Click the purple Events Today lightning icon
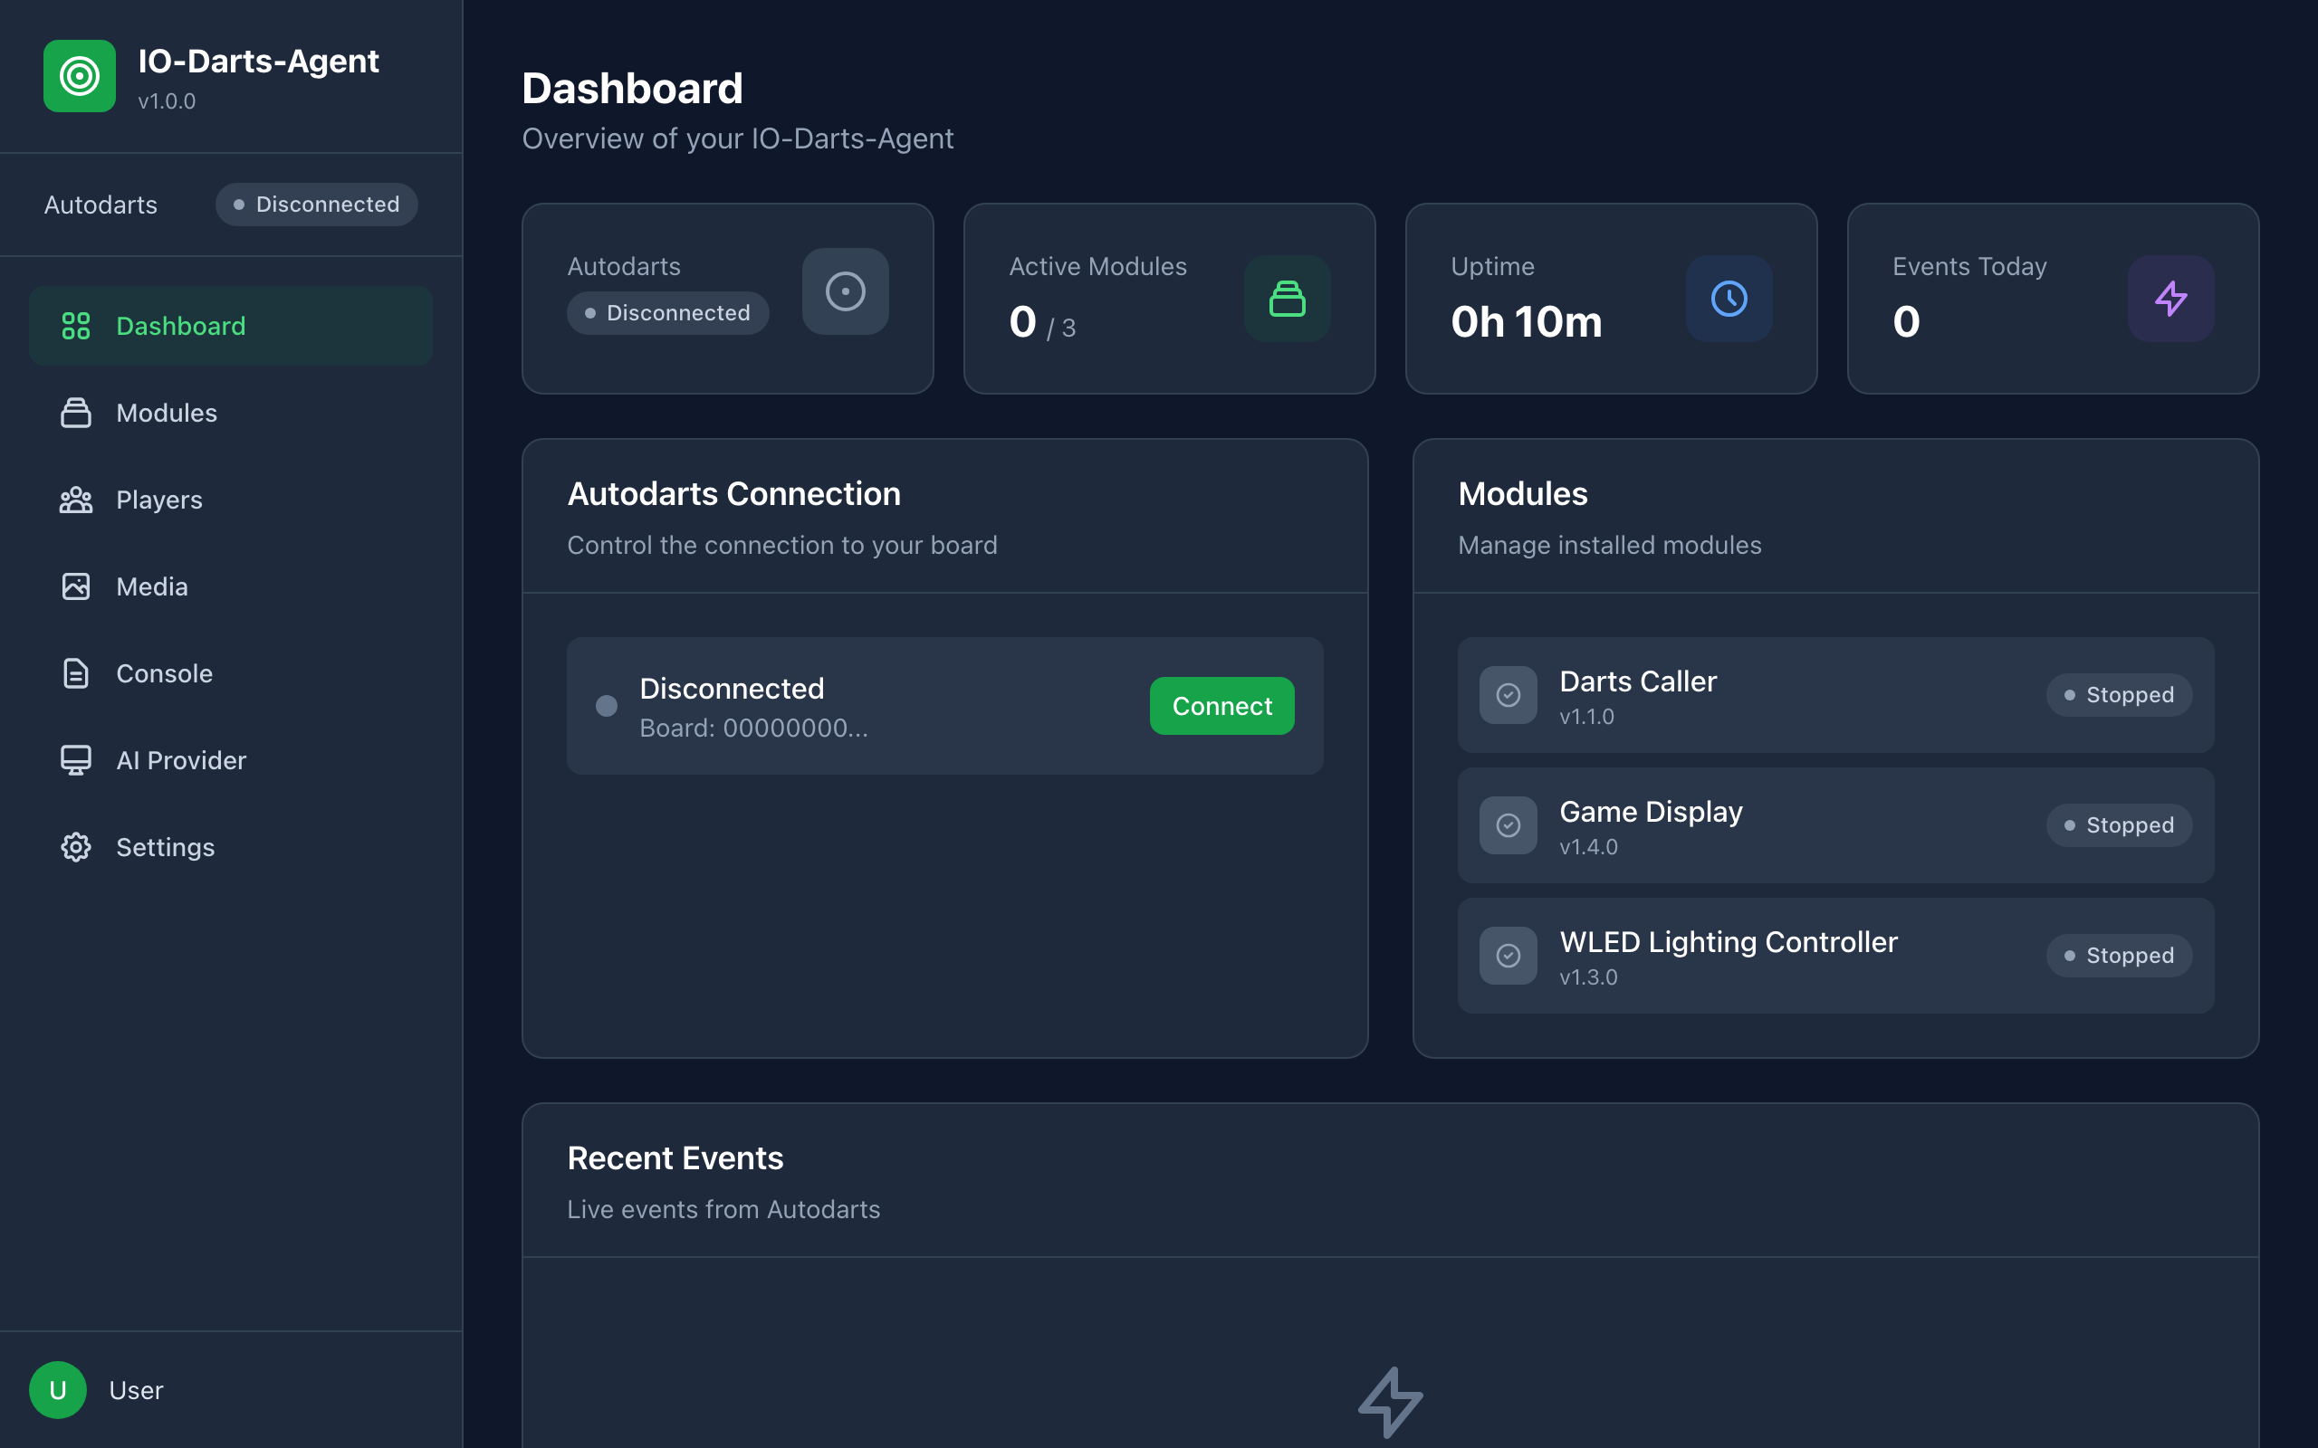Screen dimensions: 2318x1448 [2170, 299]
